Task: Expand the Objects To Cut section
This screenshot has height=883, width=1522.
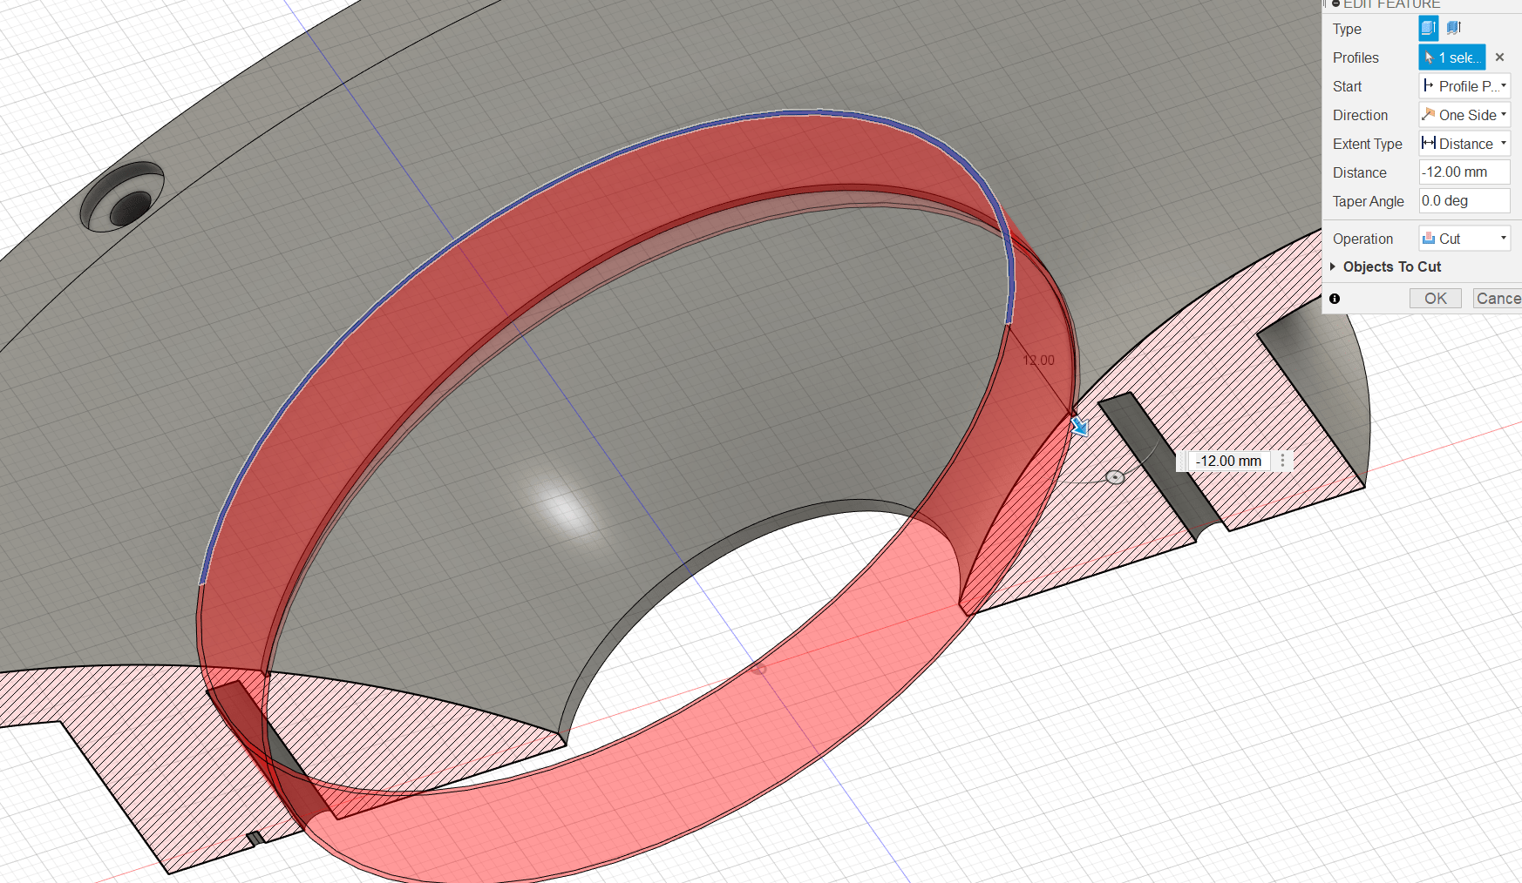Action: pos(1386,266)
